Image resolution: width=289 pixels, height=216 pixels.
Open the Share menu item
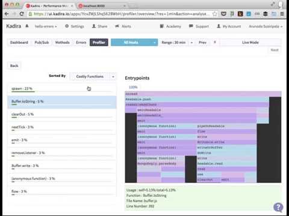click(99, 26)
